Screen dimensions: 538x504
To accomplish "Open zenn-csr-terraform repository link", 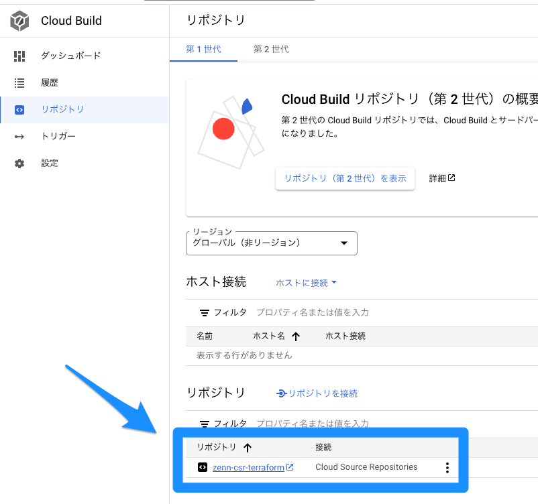I will tap(248, 467).
